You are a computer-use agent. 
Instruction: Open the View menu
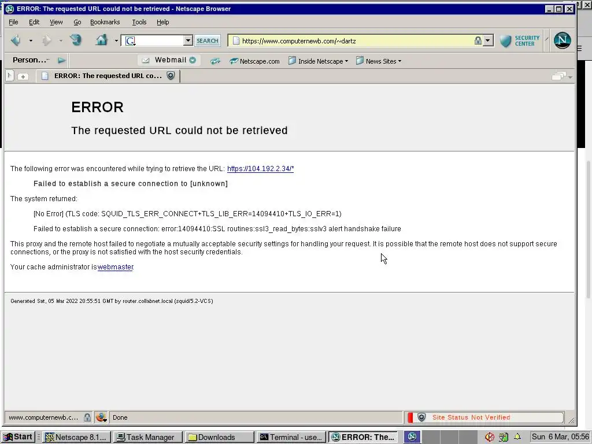pyautogui.click(x=56, y=22)
